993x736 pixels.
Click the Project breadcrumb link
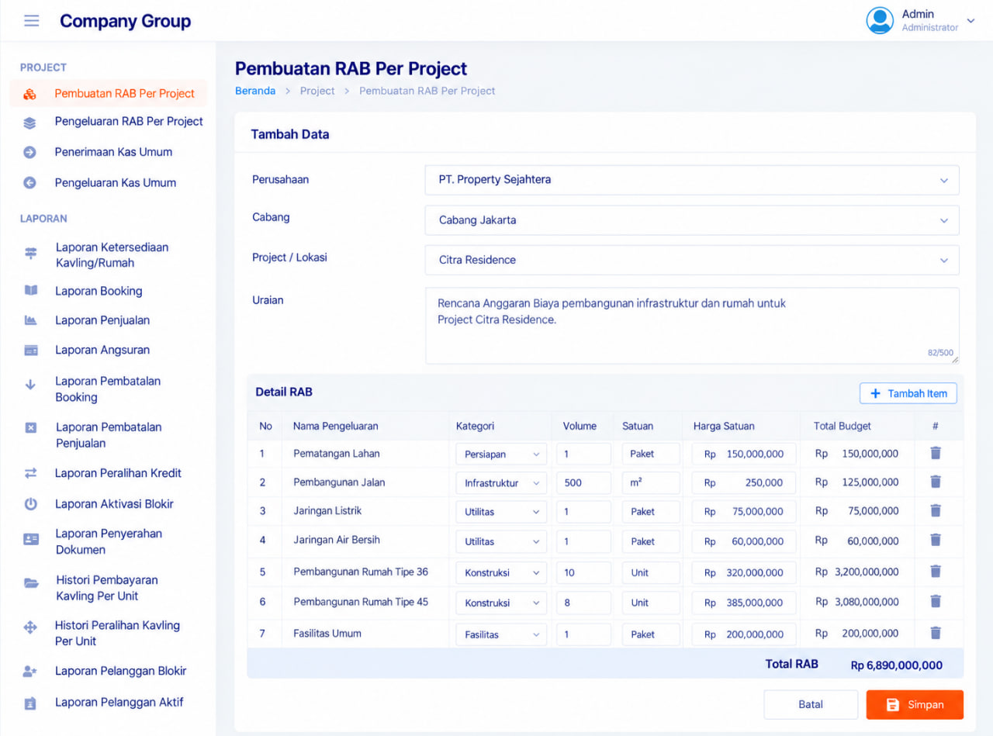coord(317,91)
